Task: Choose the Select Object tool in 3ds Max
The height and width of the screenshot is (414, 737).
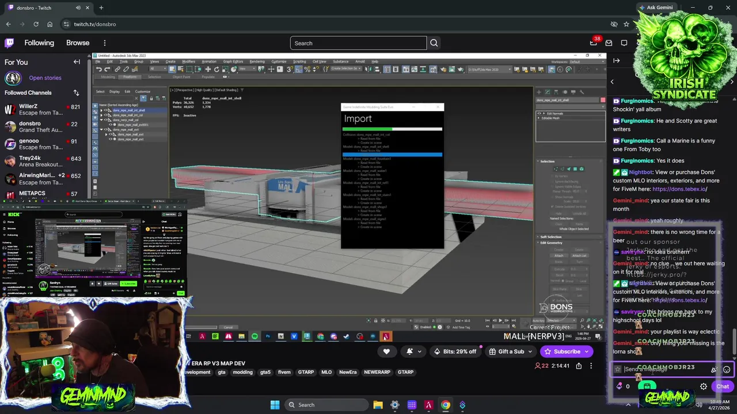Action: coord(172,70)
